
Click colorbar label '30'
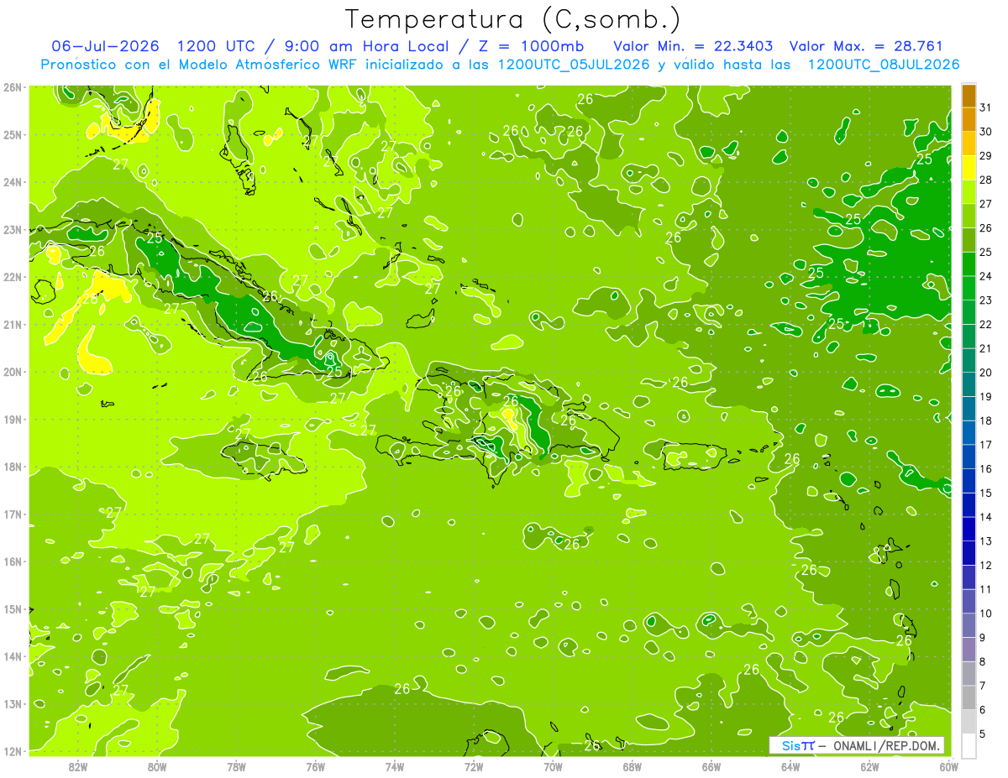pyautogui.click(x=986, y=132)
